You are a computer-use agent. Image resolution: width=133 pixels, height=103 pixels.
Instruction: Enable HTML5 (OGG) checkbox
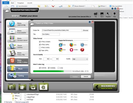pos(40,48)
